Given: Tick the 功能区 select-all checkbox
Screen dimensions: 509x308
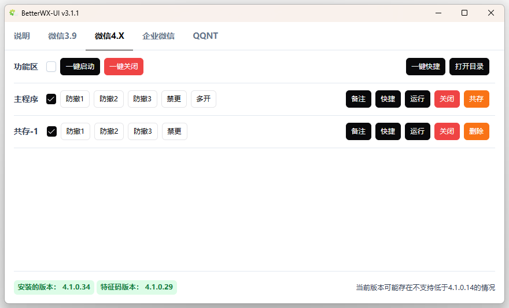Looking at the screenshot, I should point(51,67).
